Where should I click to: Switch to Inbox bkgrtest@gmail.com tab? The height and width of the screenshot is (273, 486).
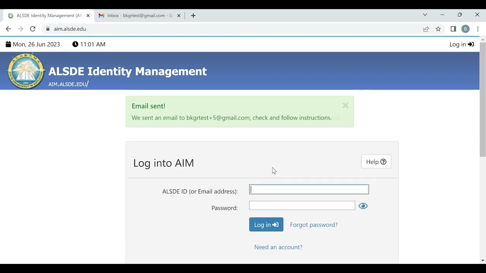pos(139,16)
